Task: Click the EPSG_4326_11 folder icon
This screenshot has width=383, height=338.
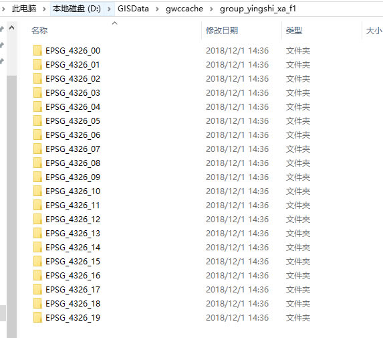Action: pyautogui.click(x=37, y=205)
